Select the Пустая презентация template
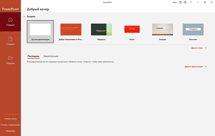The height and width of the screenshot is (136, 215). coord(40,30)
